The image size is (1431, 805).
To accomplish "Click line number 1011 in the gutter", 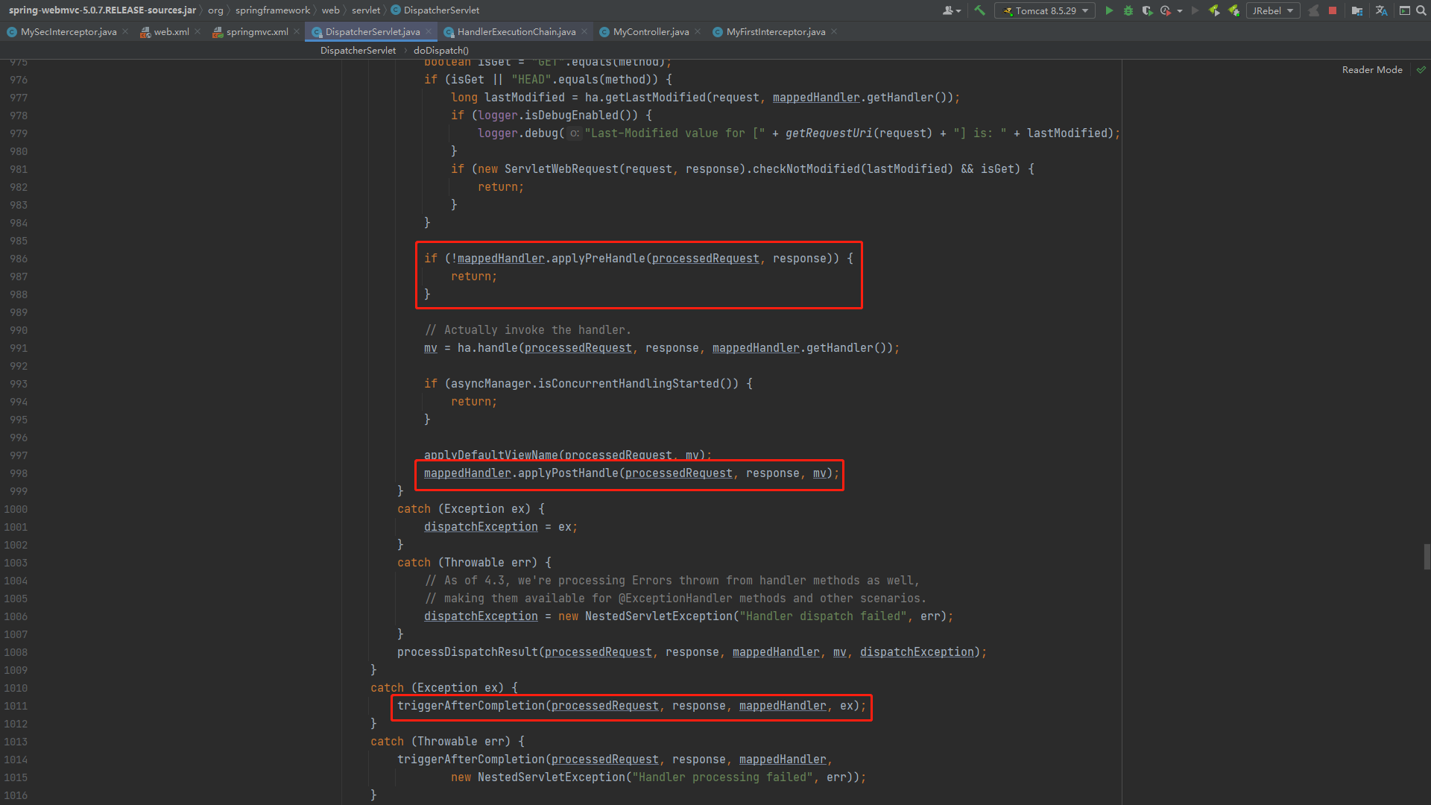I will [x=16, y=706].
